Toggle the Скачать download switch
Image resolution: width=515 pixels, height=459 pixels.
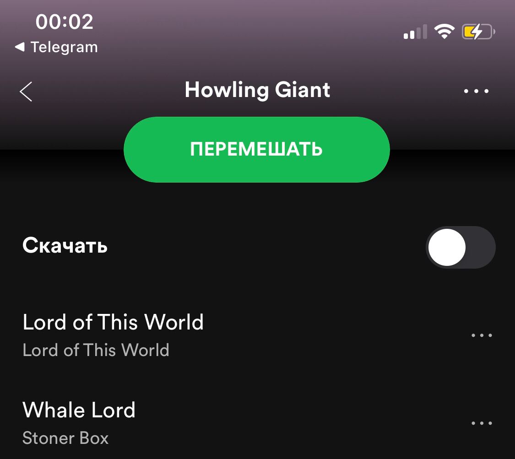(461, 247)
